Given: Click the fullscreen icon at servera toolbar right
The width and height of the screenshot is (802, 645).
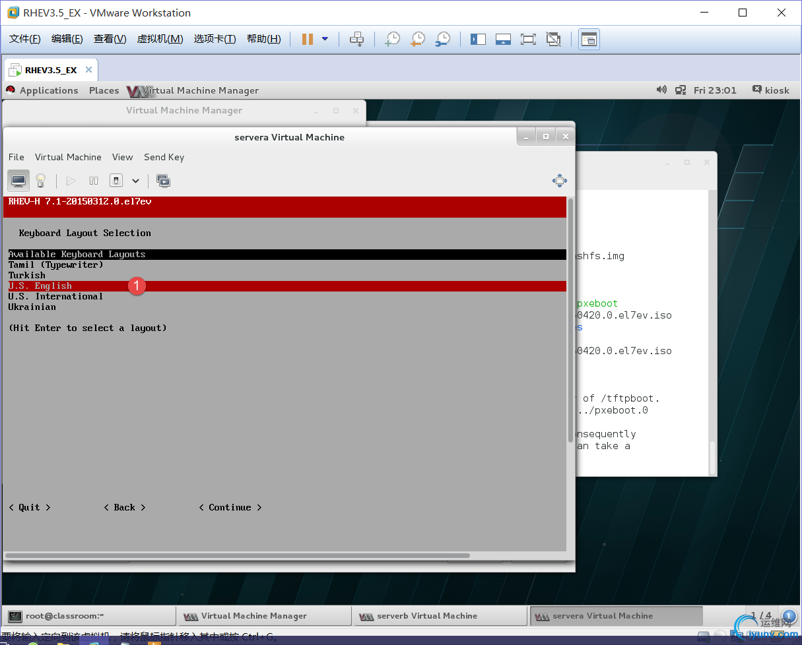Looking at the screenshot, I should [559, 181].
